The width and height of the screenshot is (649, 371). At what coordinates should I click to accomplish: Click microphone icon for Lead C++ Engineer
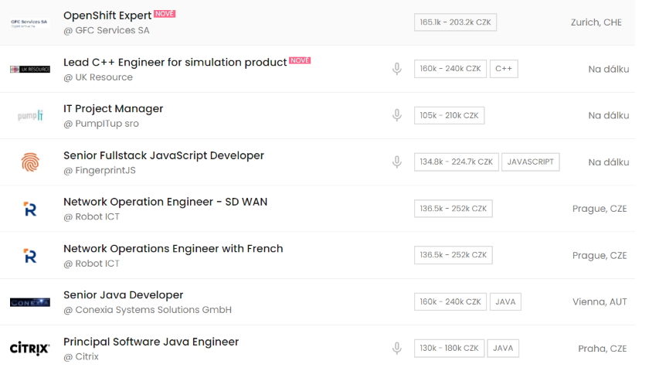397,69
